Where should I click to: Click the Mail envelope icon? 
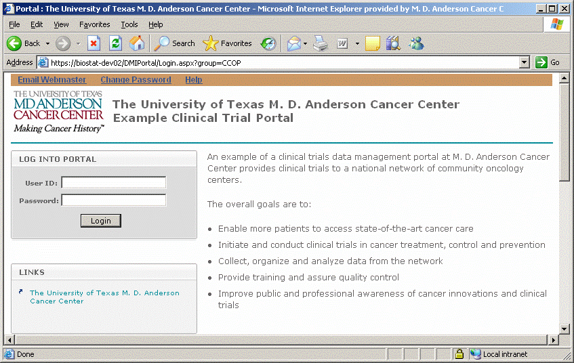(x=293, y=43)
